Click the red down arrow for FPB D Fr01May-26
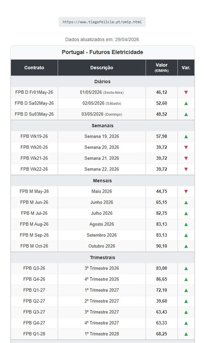The height and width of the screenshot is (343, 204). 186,92
